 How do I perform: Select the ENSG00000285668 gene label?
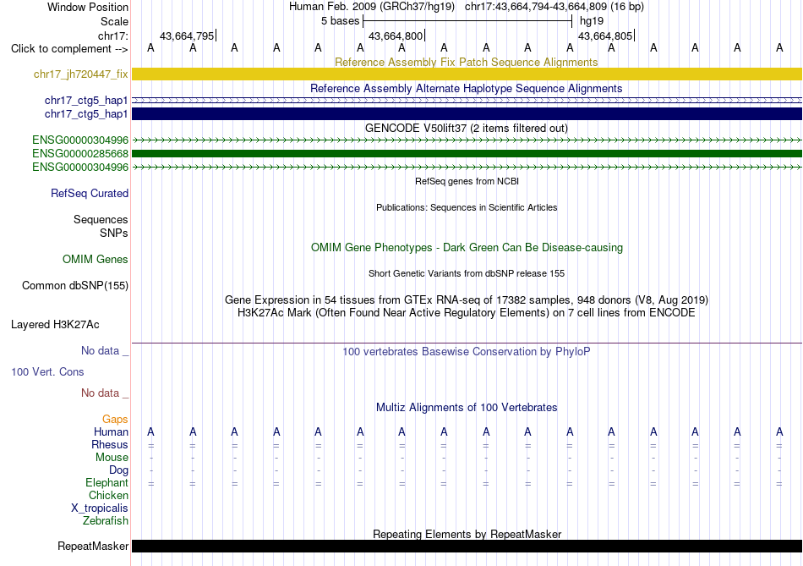80,153
